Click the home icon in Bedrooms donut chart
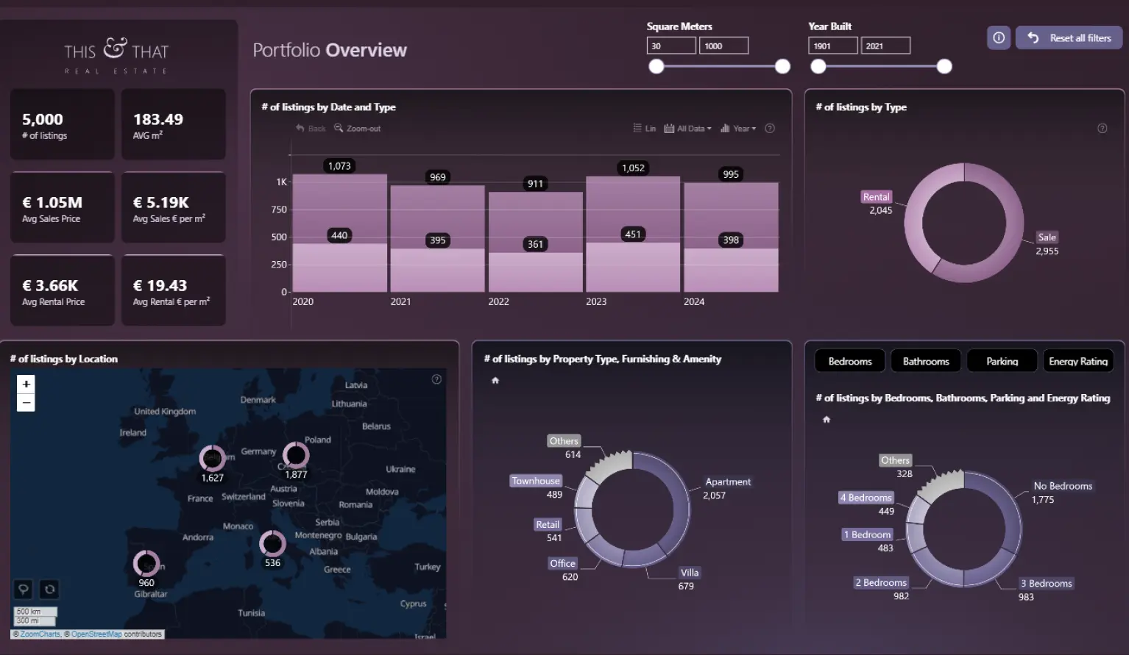 coord(827,419)
